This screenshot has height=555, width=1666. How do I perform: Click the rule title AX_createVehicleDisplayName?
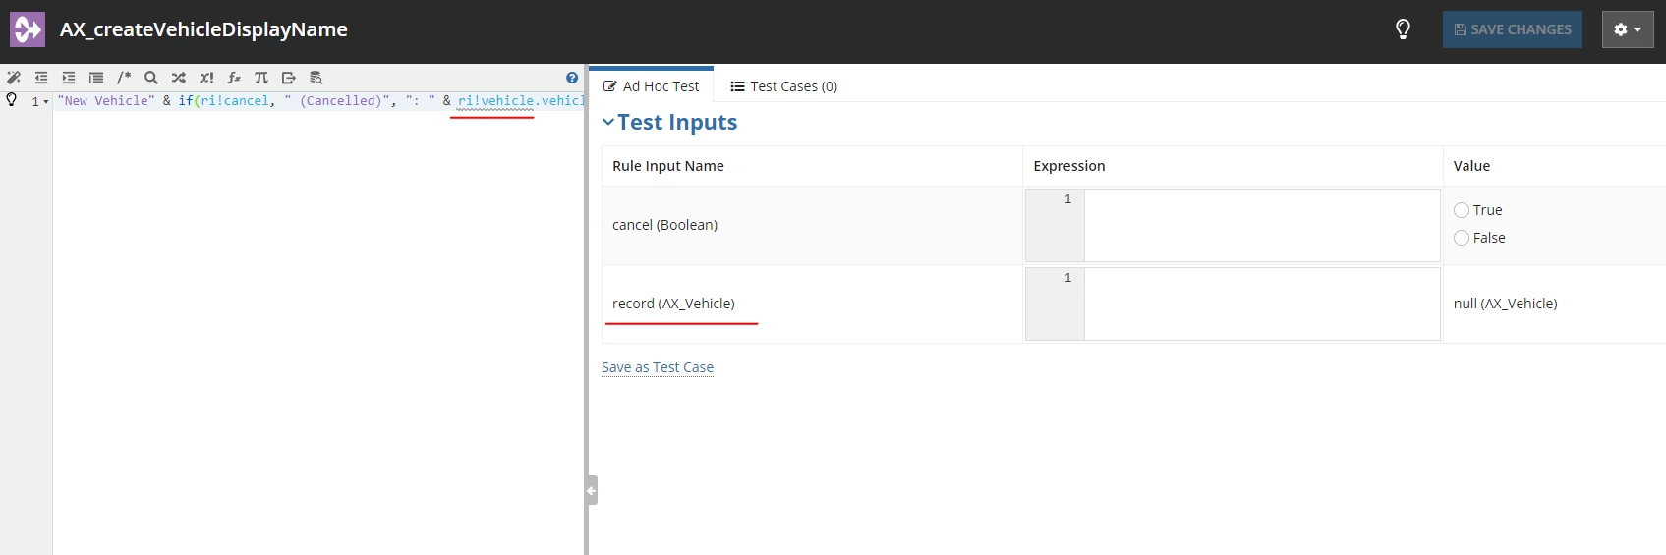(203, 29)
